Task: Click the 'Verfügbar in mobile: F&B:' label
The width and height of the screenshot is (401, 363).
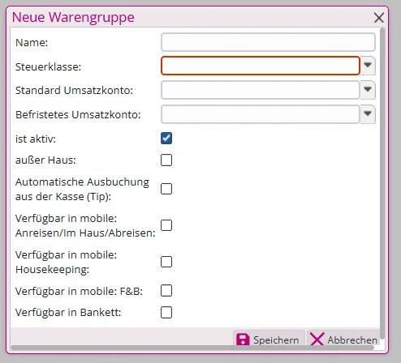Action: click(79, 291)
